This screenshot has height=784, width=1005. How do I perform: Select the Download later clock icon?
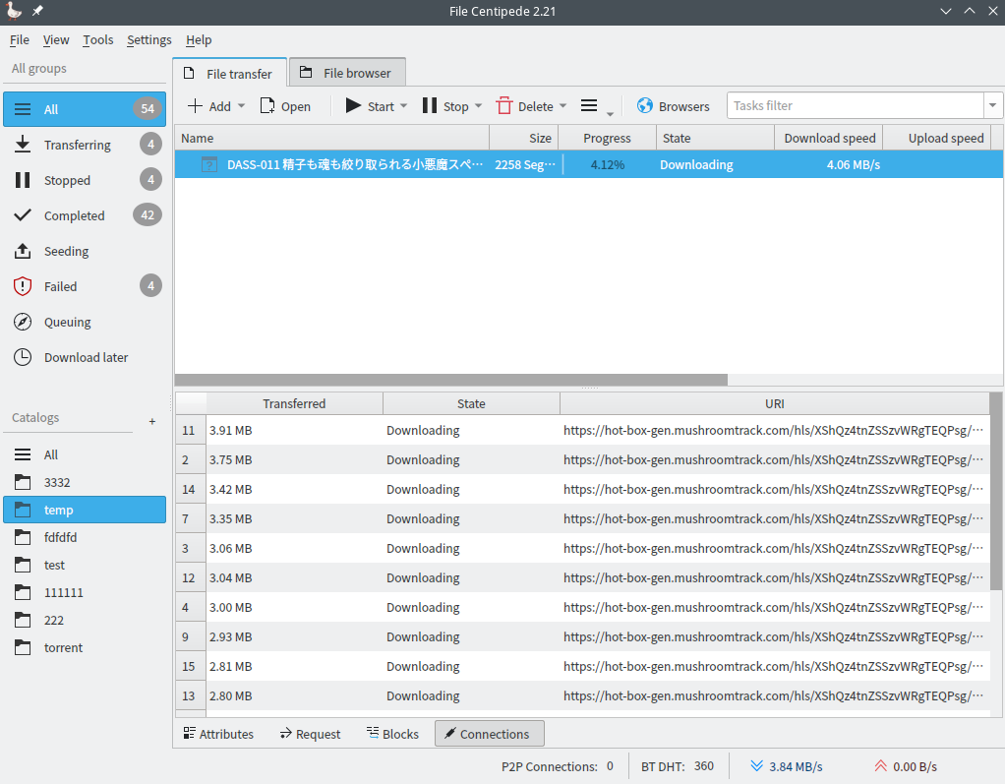click(23, 357)
